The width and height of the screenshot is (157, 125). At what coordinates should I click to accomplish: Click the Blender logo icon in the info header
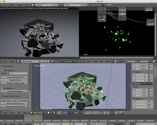[109, 5]
